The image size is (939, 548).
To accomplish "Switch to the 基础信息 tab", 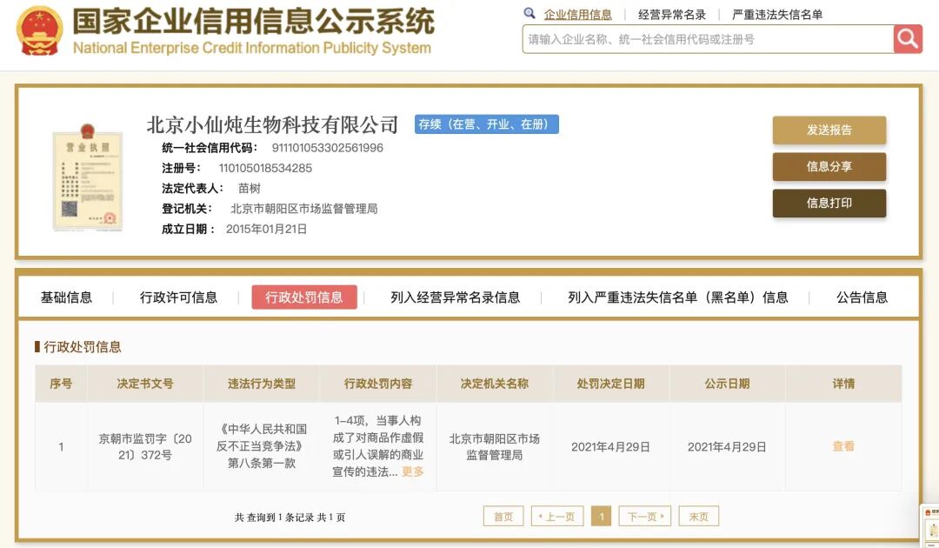I will [x=69, y=297].
